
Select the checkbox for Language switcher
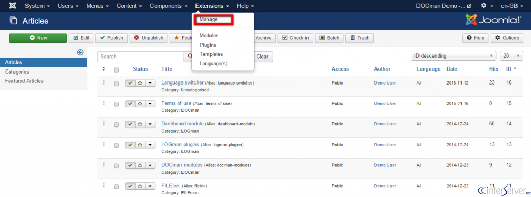117,83
